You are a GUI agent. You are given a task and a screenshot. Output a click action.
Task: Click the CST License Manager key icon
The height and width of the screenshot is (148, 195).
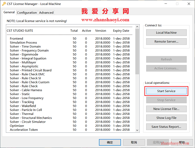(4, 4)
